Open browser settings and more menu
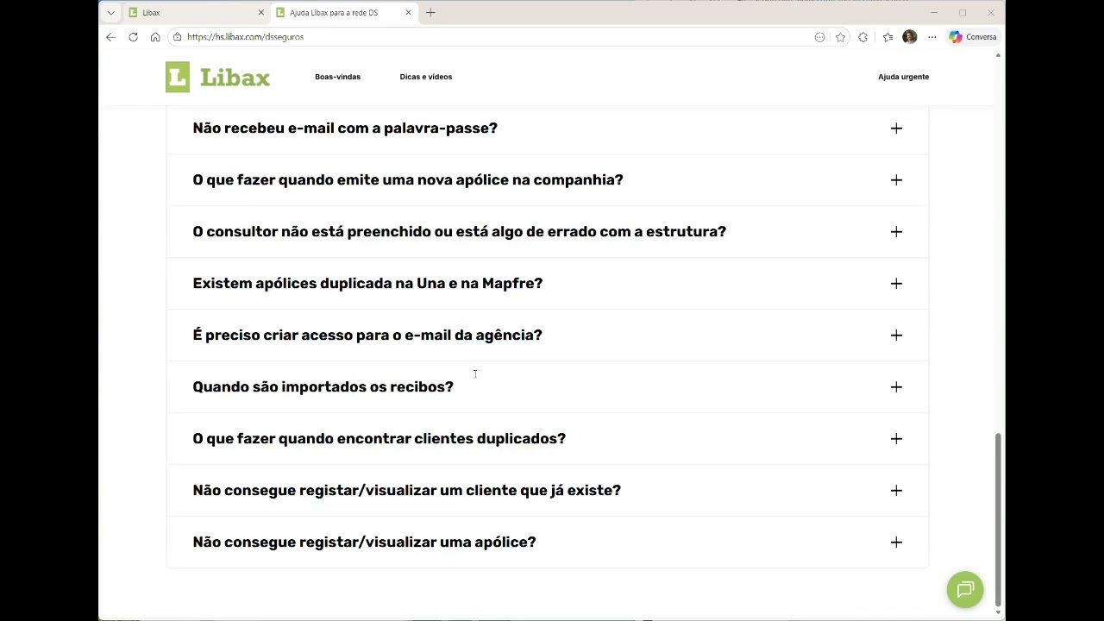Viewport: 1104px width, 621px height. (931, 37)
